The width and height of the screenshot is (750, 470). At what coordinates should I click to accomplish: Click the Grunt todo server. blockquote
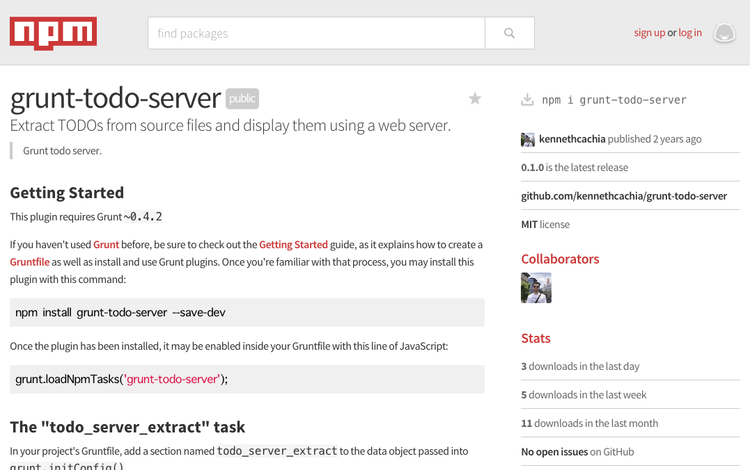62,151
